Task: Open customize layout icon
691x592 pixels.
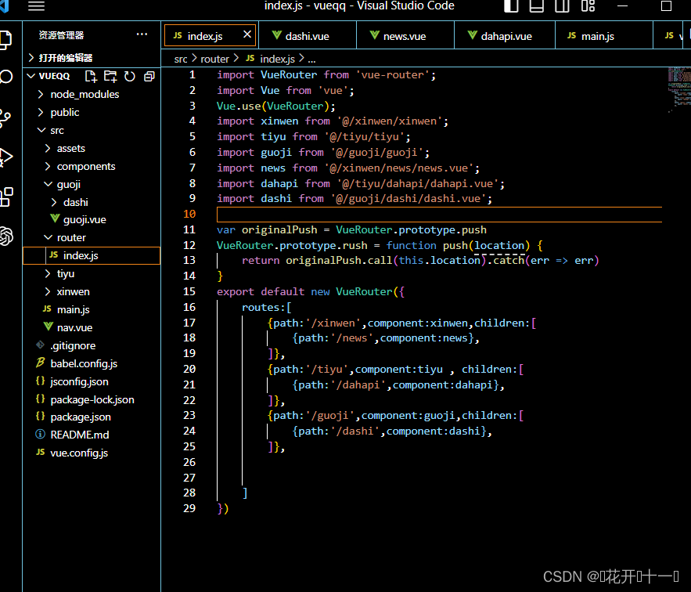Action: coord(588,5)
